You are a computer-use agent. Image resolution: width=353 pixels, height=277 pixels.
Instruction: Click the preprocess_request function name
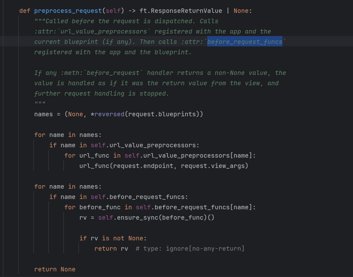68,11
